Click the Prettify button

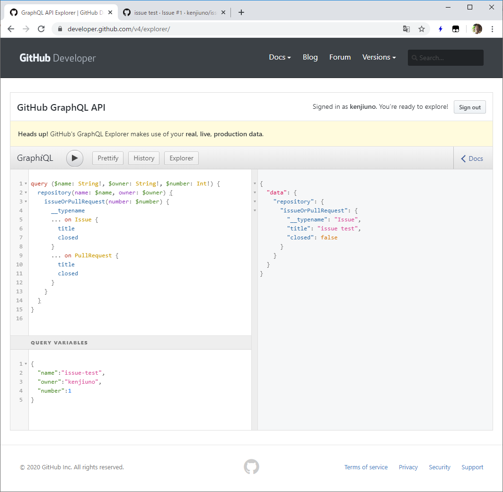108,158
